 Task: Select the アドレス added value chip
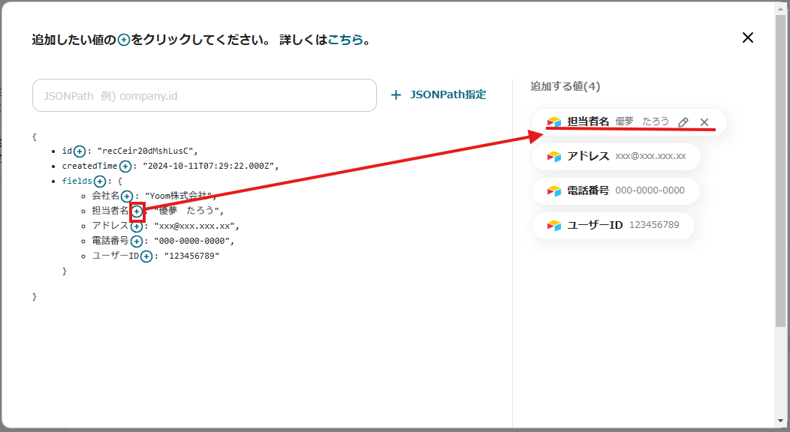pos(616,157)
